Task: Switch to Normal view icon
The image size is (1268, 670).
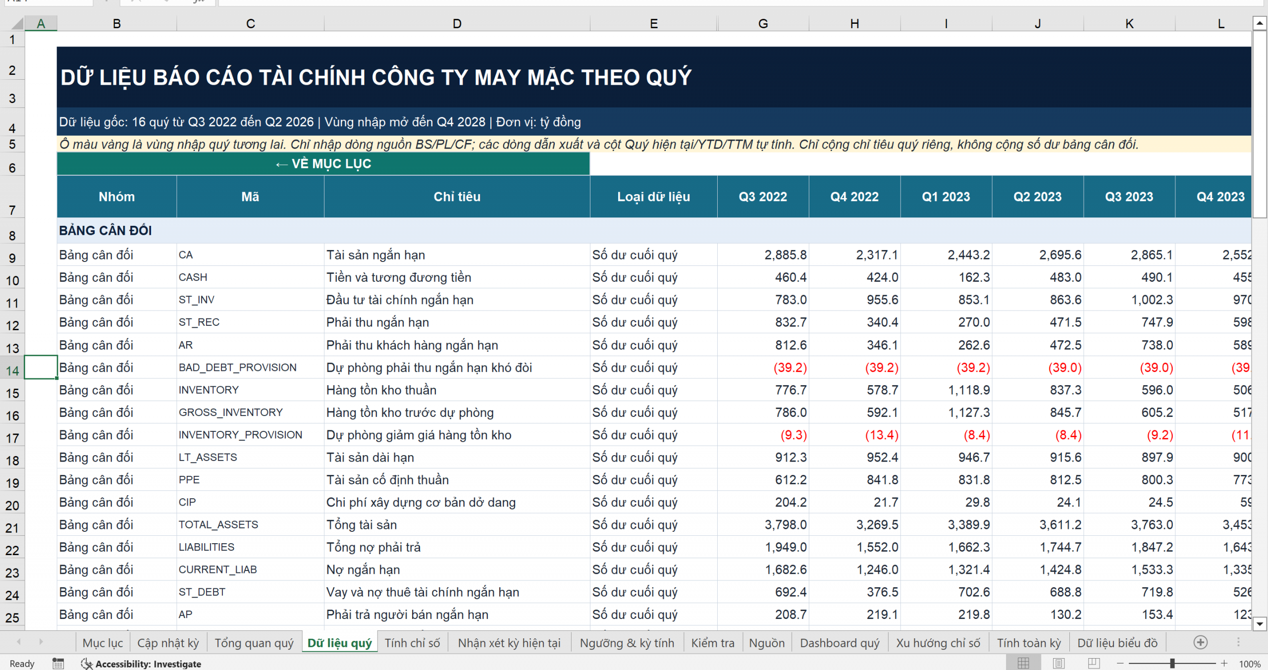Action: click(1023, 663)
